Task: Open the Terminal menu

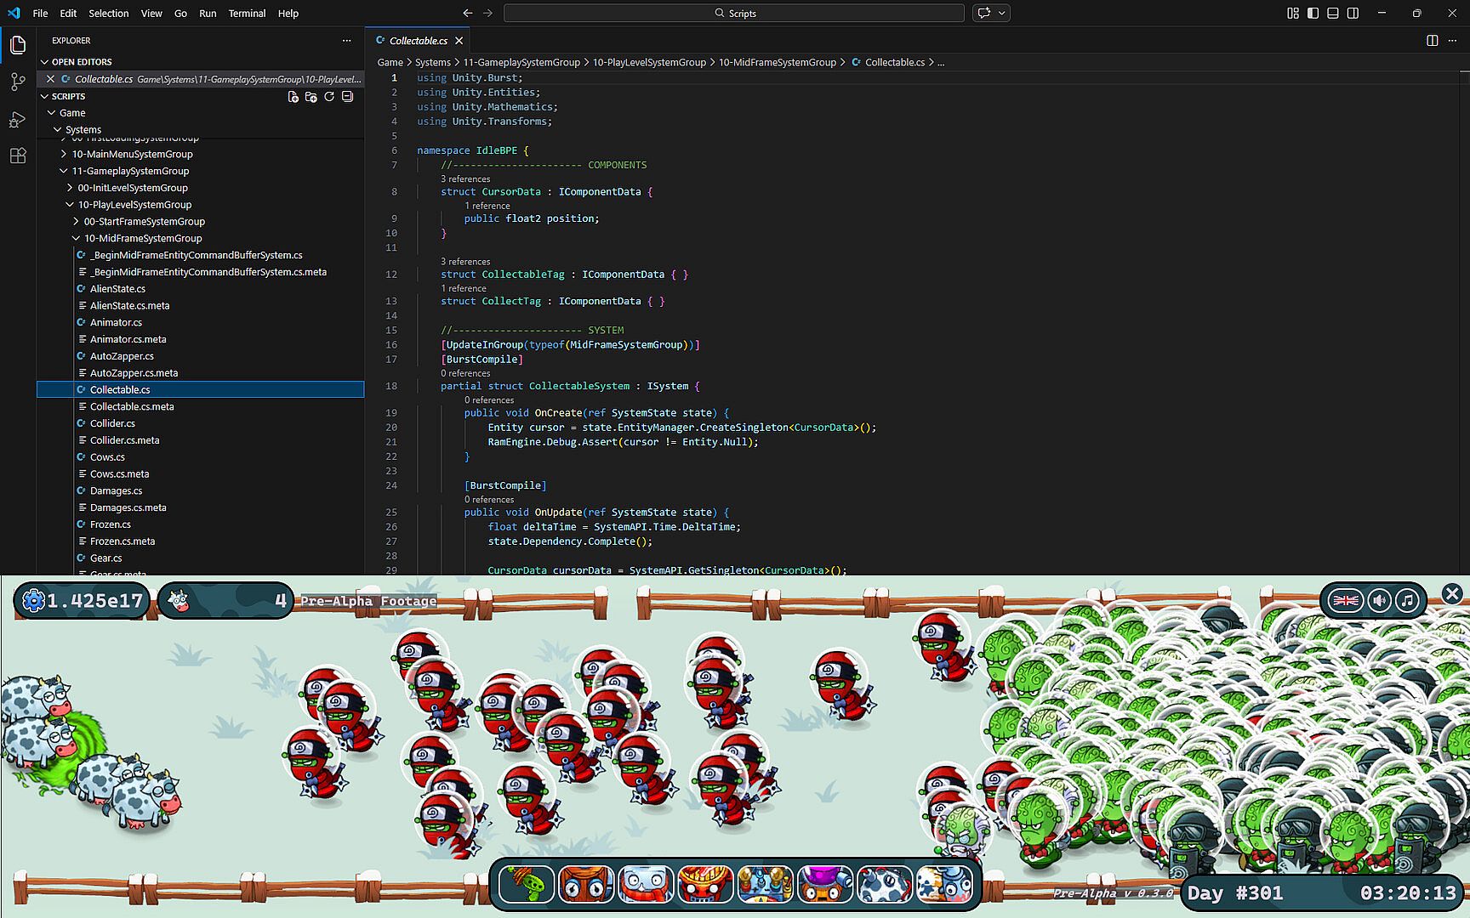Action: tap(247, 13)
